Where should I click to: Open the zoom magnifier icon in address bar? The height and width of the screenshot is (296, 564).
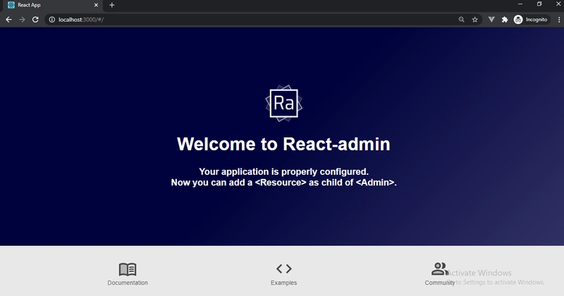pos(462,20)
